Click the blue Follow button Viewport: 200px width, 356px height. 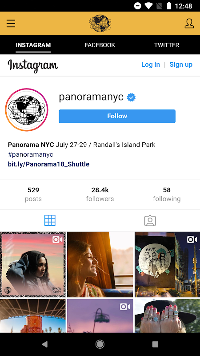click(117, 116)
